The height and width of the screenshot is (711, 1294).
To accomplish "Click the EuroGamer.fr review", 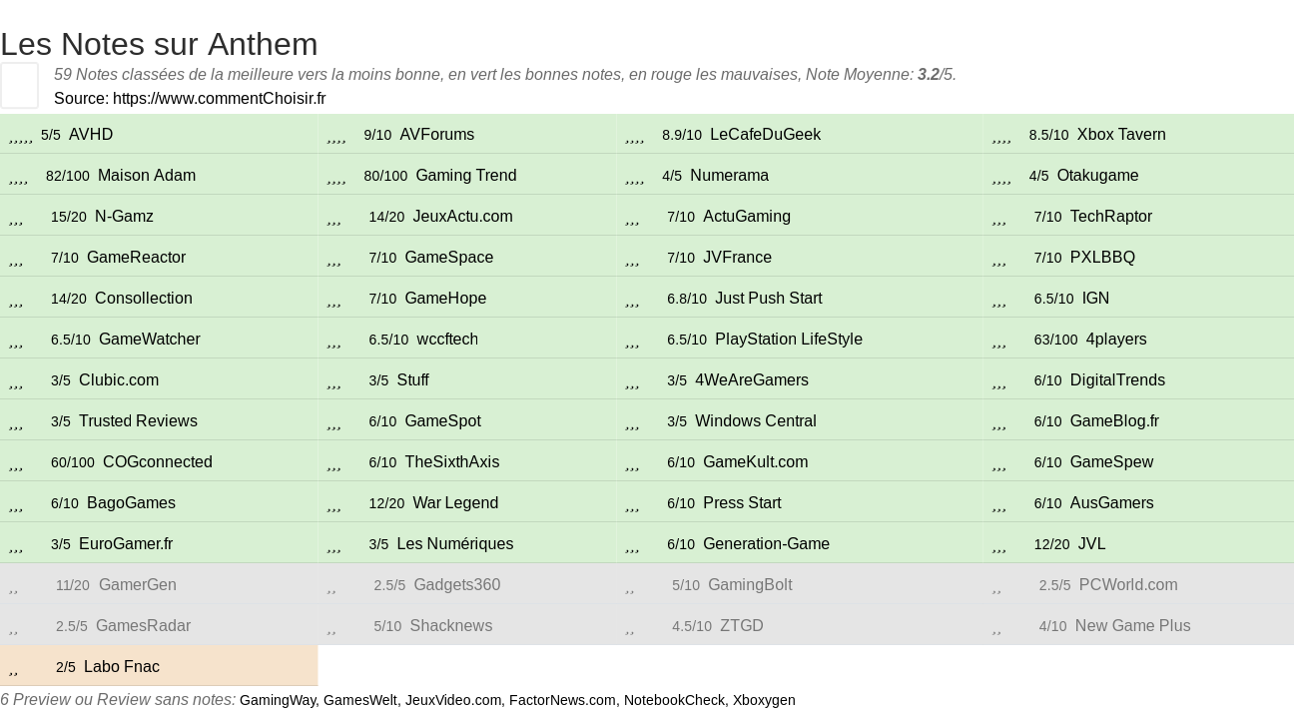I will coord(126,544).
